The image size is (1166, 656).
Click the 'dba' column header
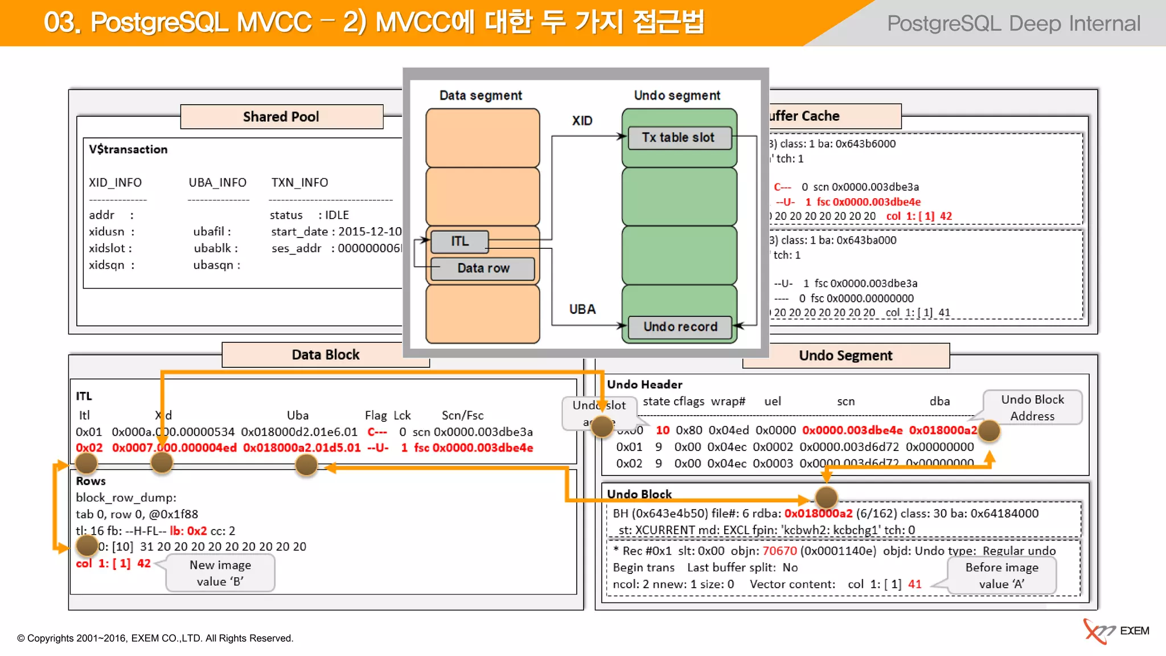(x=940, y=401)
